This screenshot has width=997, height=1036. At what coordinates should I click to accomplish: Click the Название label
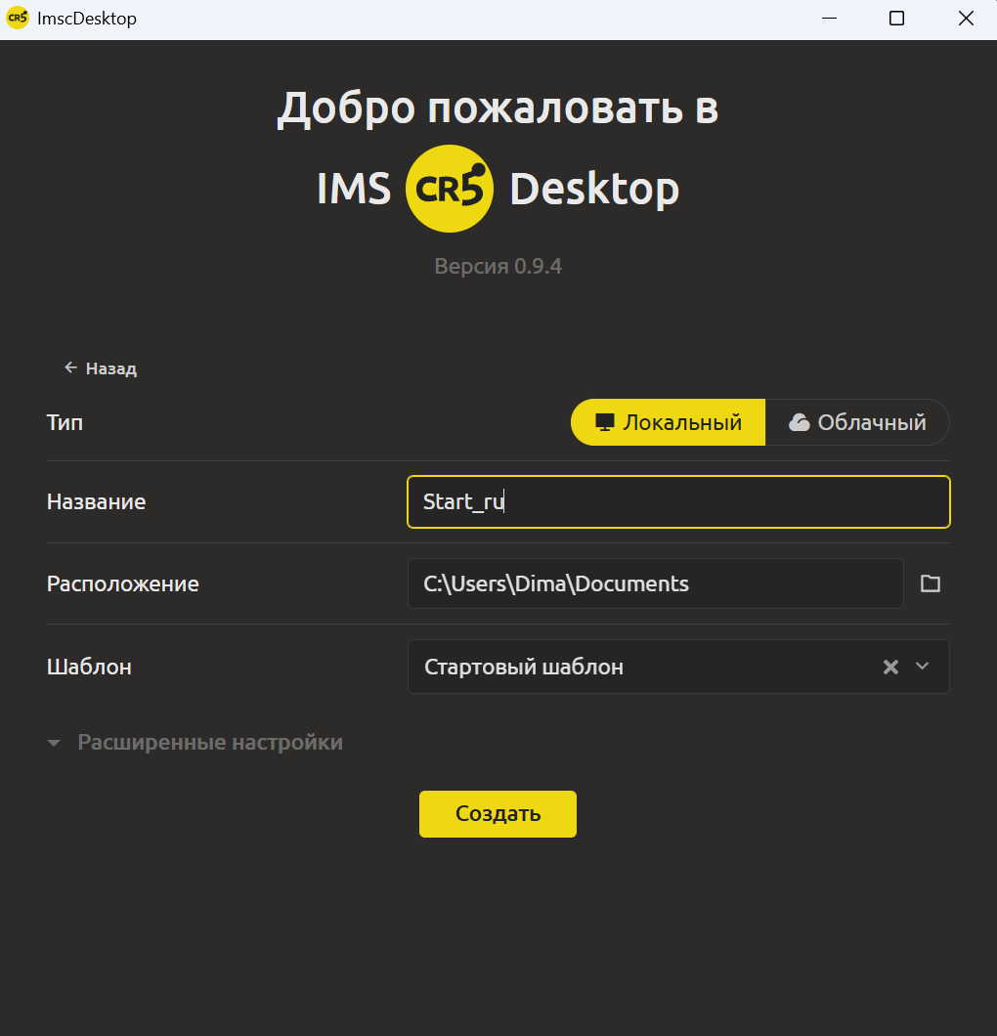(x=97, y=501)
